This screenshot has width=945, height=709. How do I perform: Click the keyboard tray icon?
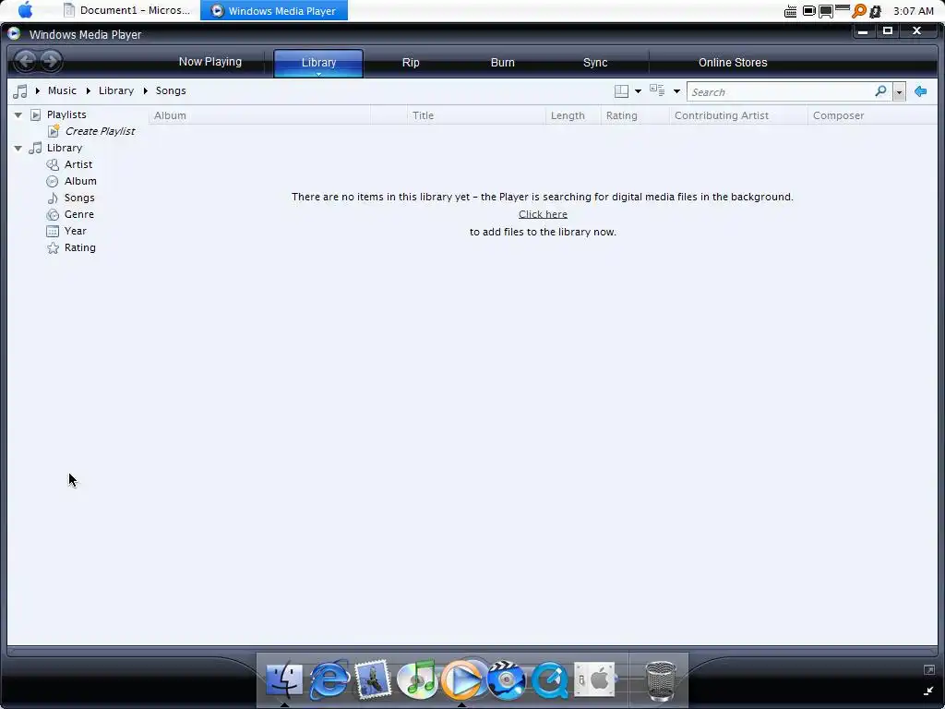point(791,11)
